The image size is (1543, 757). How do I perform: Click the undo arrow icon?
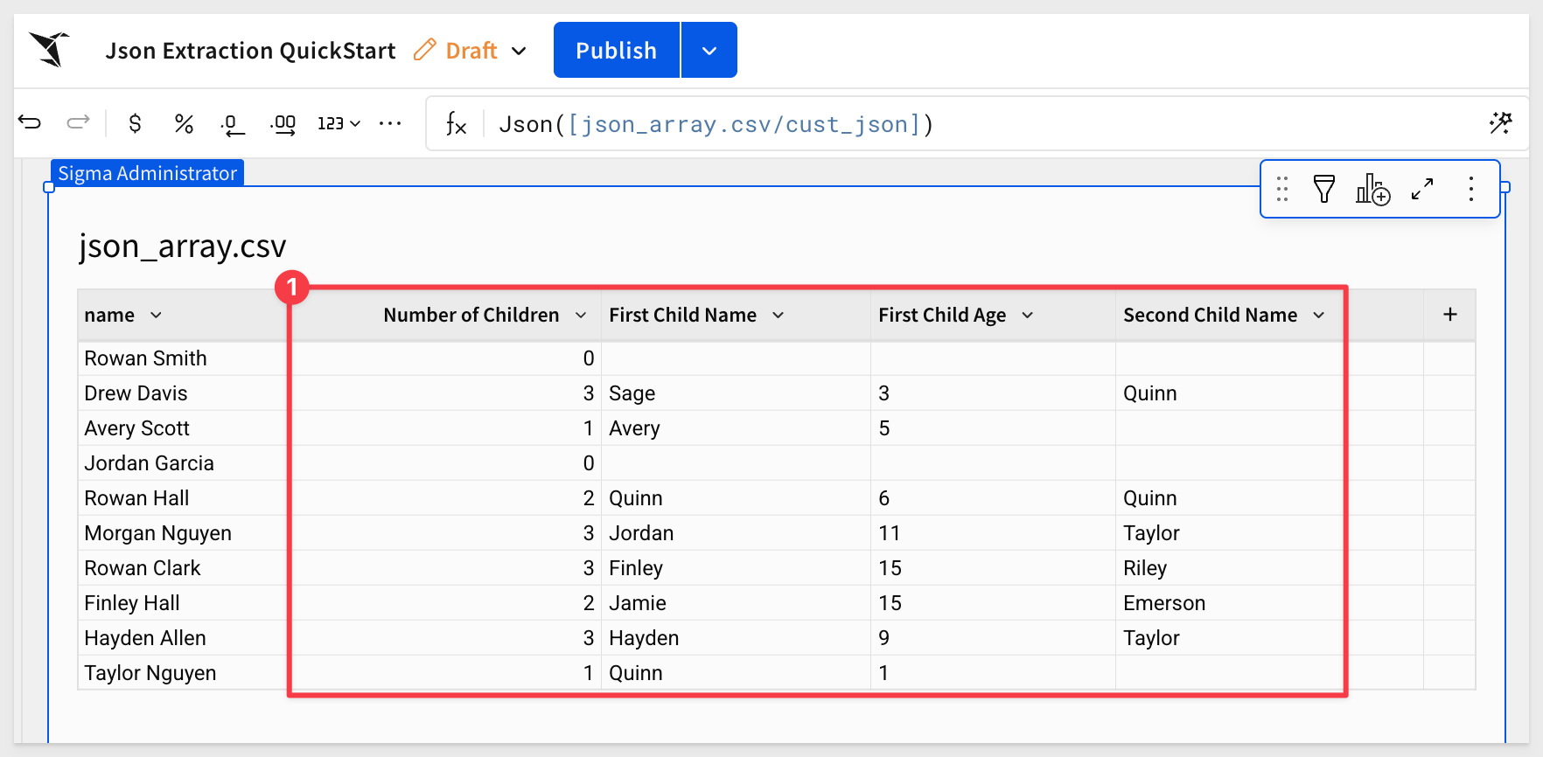[x=30, y=122]
